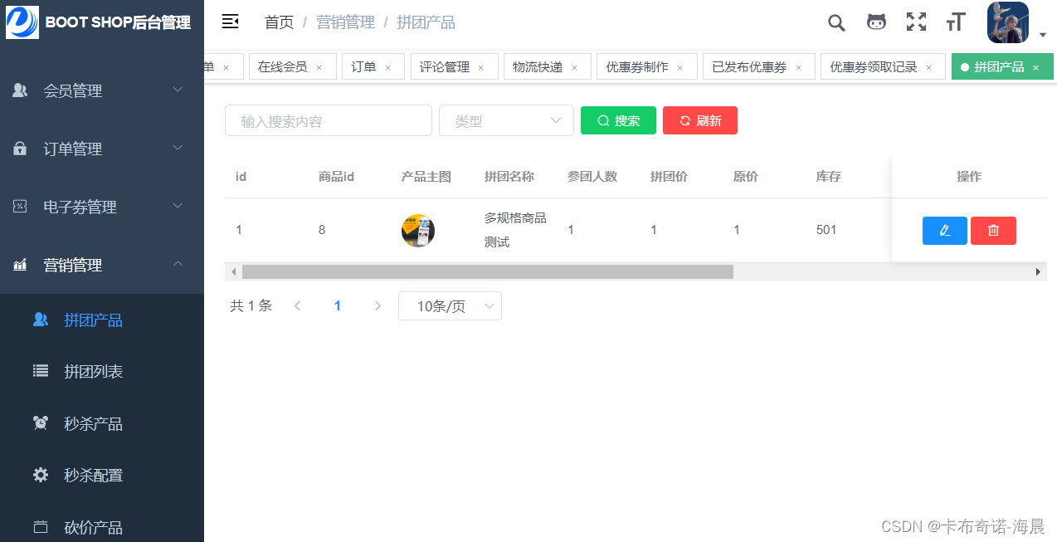
Task: Click the GitHub icon in the top bar
Action: coord(875,22)
